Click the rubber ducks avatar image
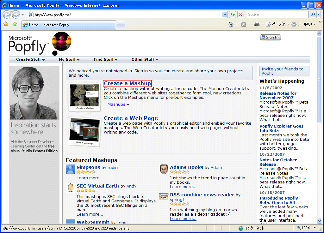Viewport: 324px width, 233px height. (x=62, y=41)
